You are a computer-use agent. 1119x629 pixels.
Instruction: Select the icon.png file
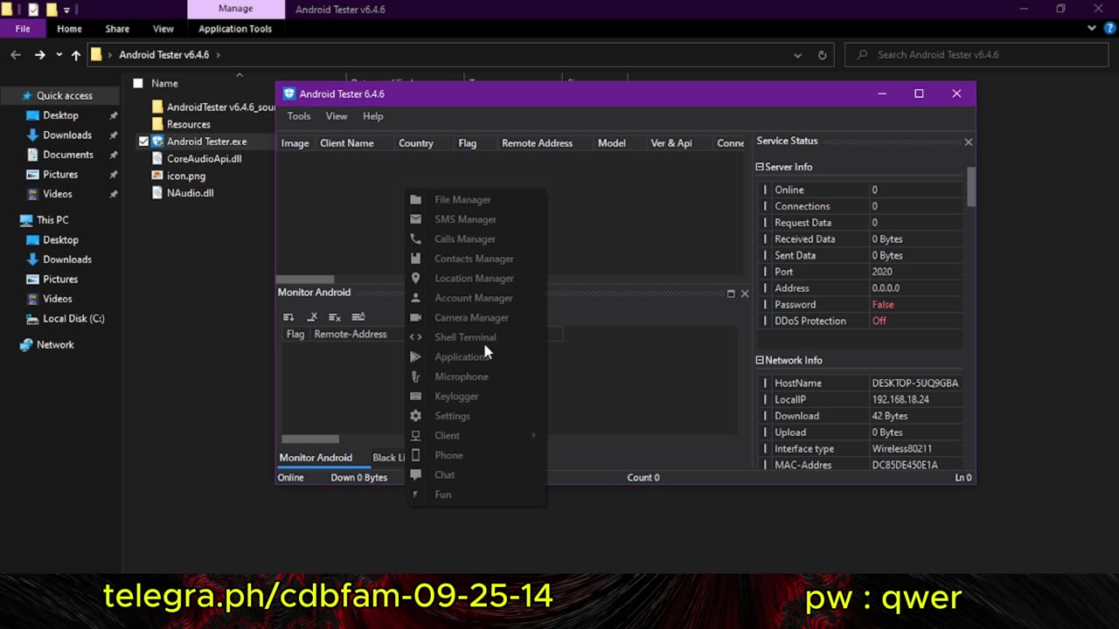click(x=186, y=176)
